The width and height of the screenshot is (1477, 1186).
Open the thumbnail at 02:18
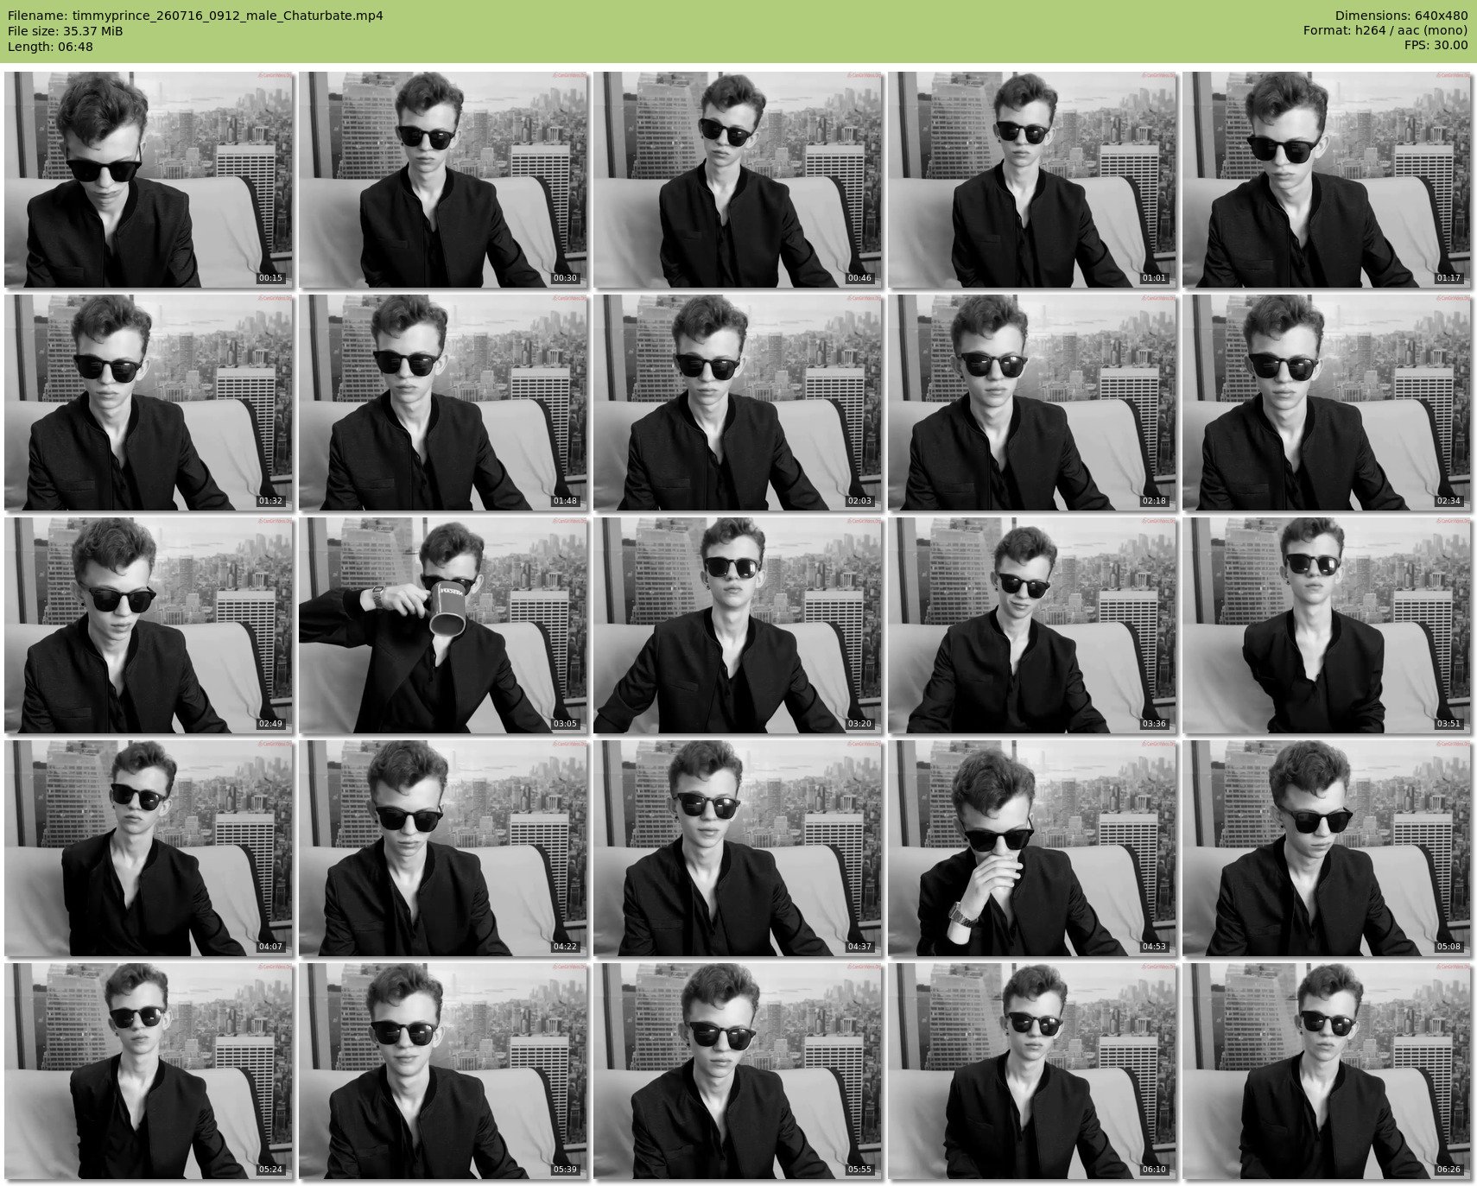click(1031, 402)
